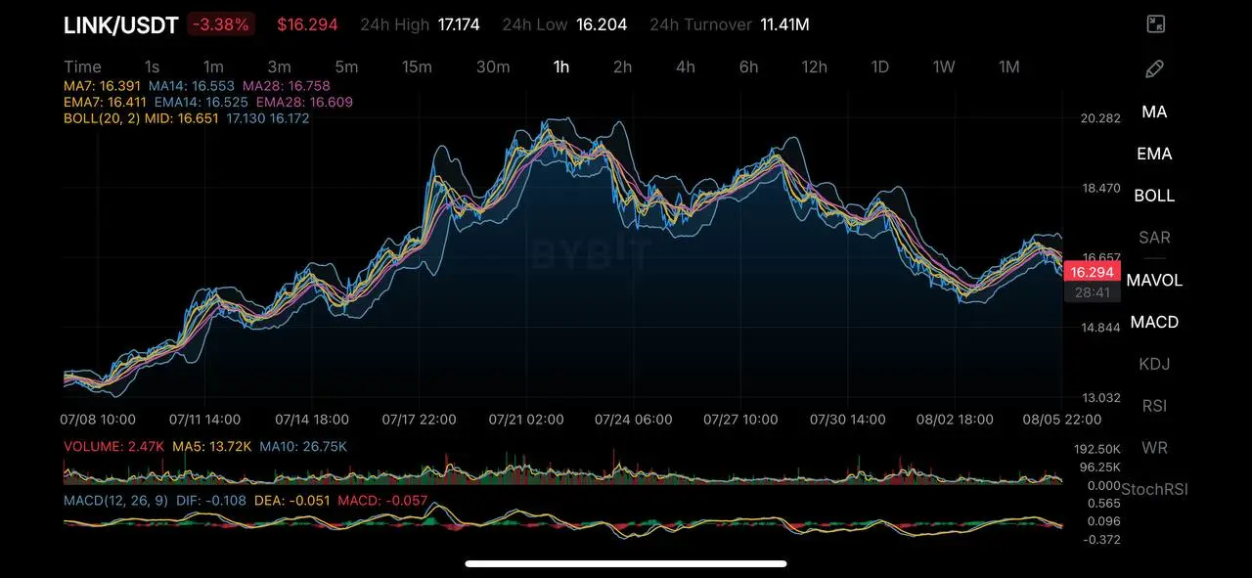Enable the StochRSI indicator
The height and width of the screenshot is (578, 1252).
[1154, 489]
